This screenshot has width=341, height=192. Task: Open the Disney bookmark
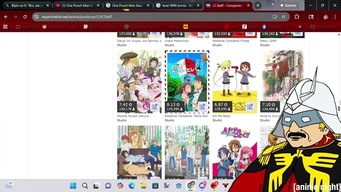click(x=172, y=27)
